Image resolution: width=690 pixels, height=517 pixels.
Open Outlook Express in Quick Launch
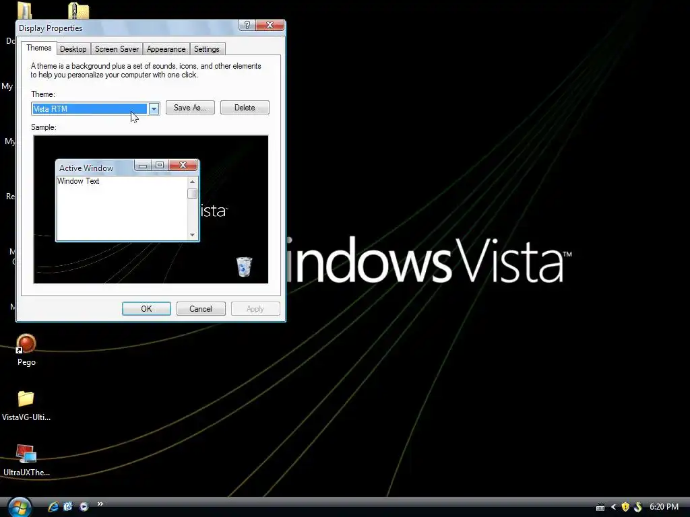point(68,506)
